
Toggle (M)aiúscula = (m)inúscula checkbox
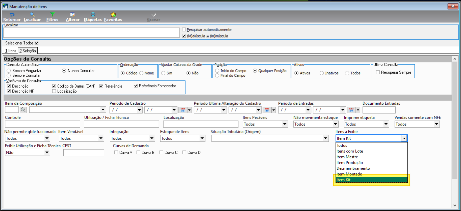[x=184, y=36]
